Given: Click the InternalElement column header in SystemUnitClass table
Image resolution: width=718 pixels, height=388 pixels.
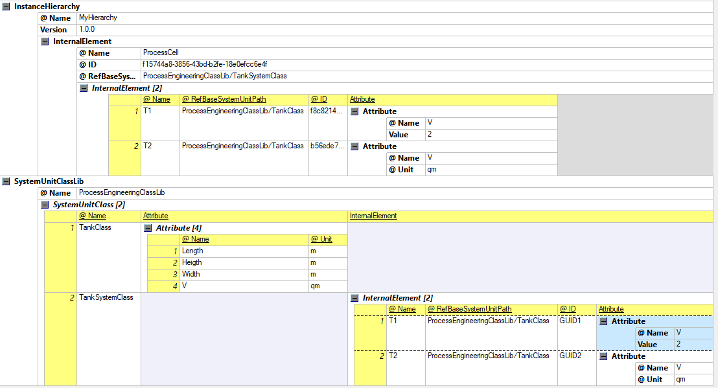Looking at the screenshot, I should pyautogui.click(x=373, y=216).
